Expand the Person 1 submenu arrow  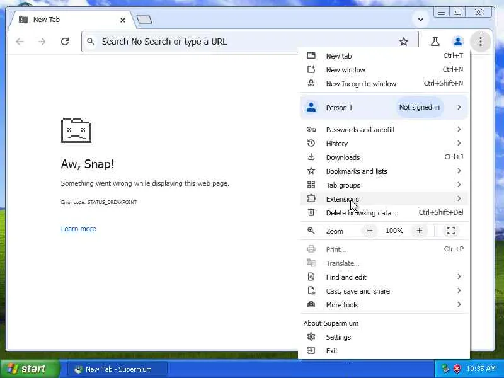coord(459,107)
